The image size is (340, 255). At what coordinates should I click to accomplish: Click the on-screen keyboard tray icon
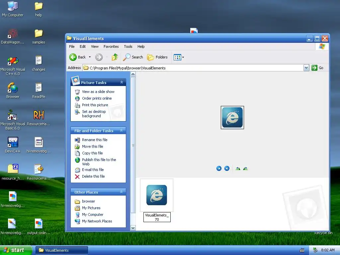click(x=302, y=250)
